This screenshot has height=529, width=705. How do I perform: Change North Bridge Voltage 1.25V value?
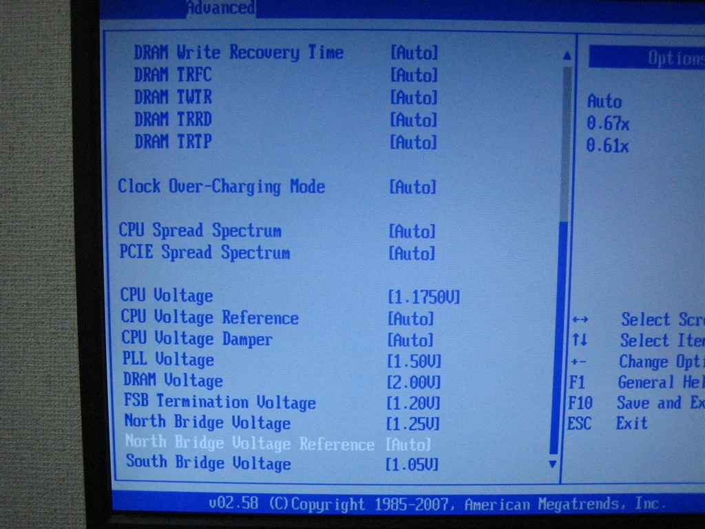click(413, 424)
